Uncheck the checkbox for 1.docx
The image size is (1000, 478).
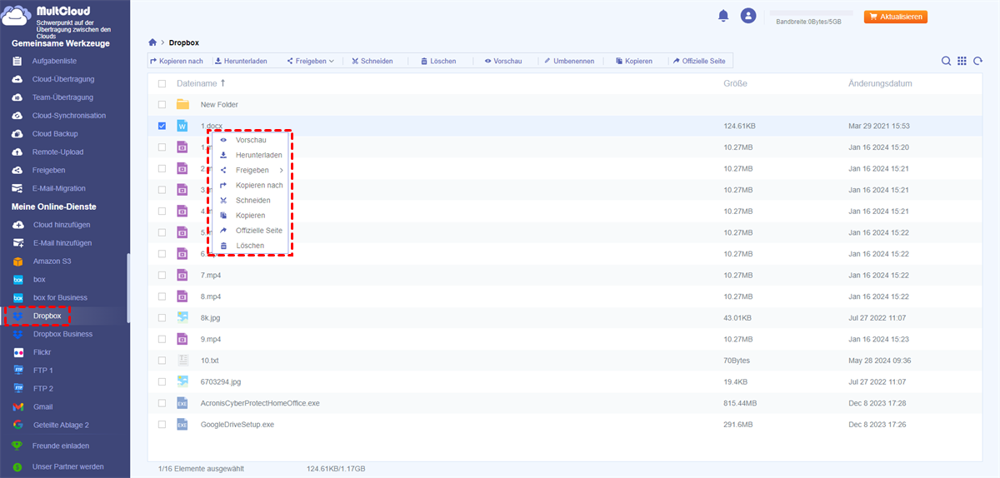click(162, 127)
